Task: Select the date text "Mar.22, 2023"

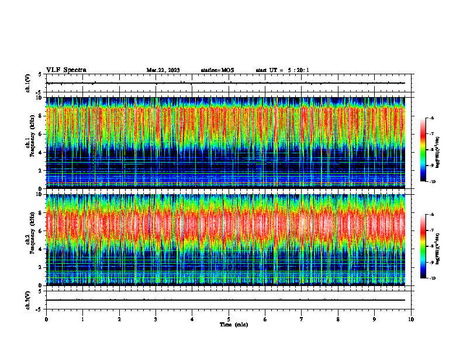Action: pos(163,70)
